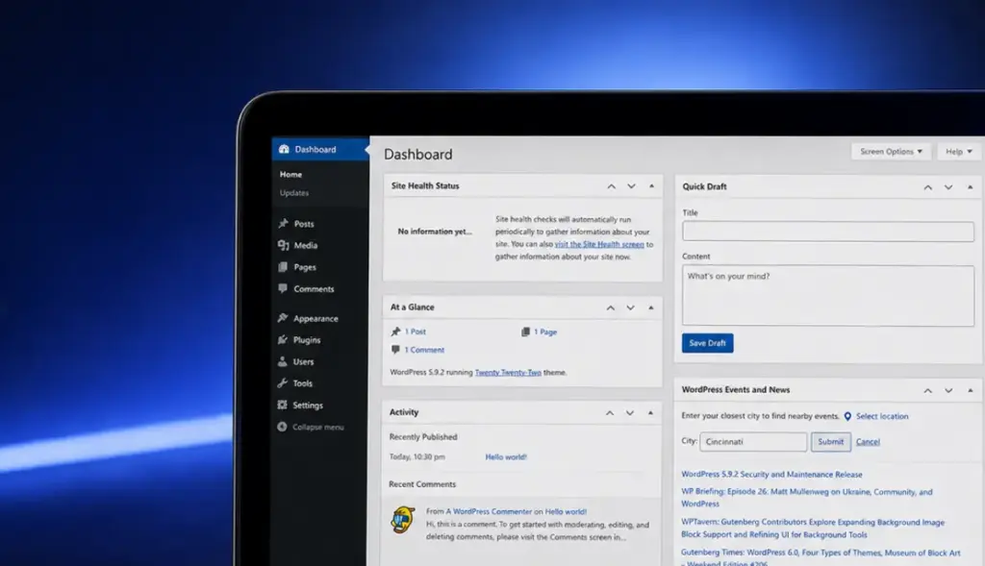This screenshot has height=566, width=985.
Task: Open the 1 Page link
Action: [545, 332]
